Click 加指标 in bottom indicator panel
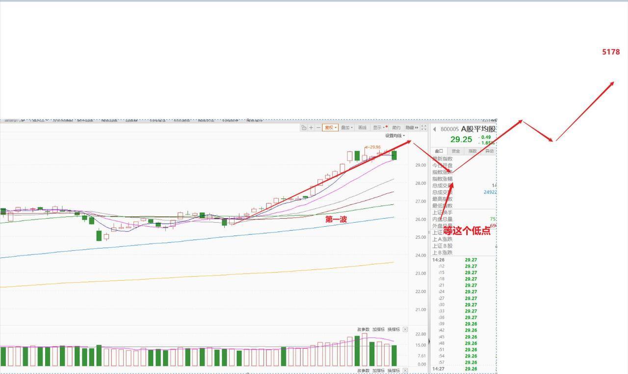The image size is (628, 374). click(378, 371)
